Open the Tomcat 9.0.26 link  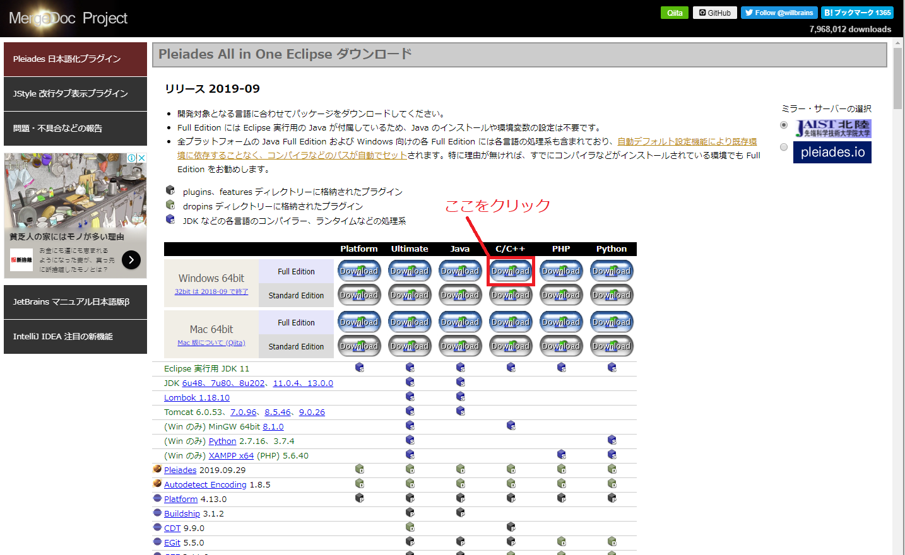pos(312,412)
